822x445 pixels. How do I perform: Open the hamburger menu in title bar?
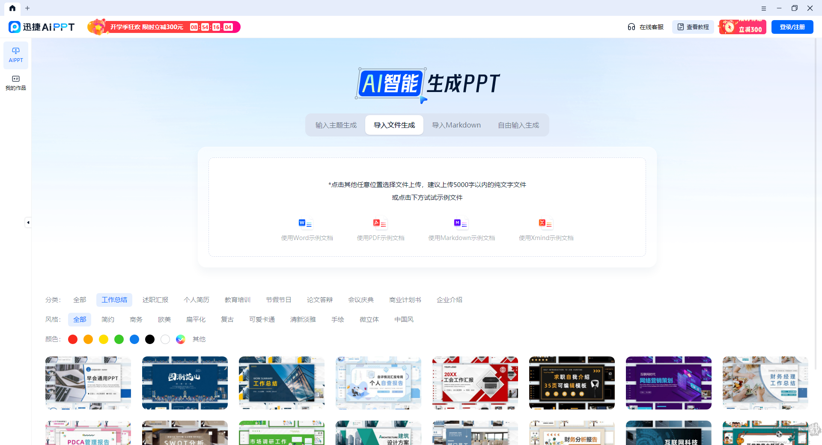pyautogui.click(x=764, y=8)
